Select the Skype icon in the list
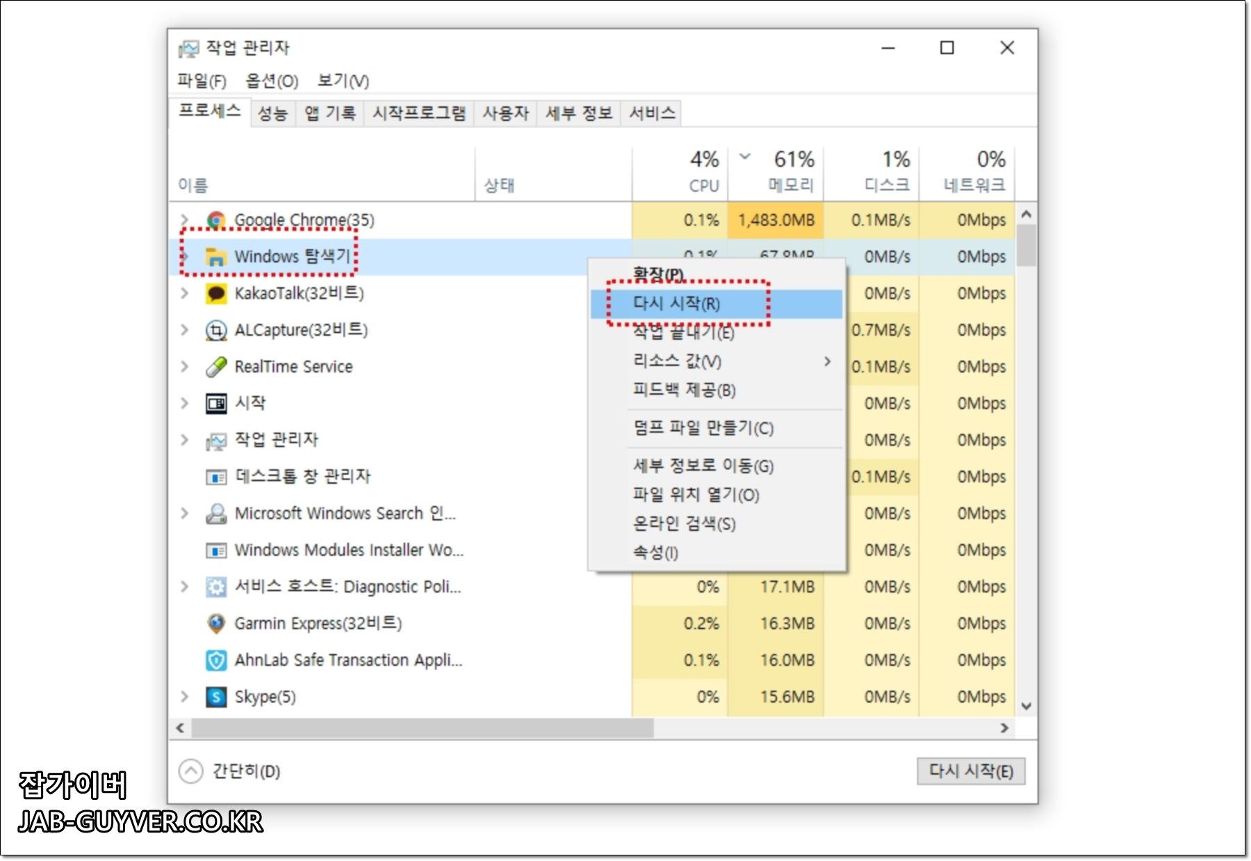 click(215, 696)
